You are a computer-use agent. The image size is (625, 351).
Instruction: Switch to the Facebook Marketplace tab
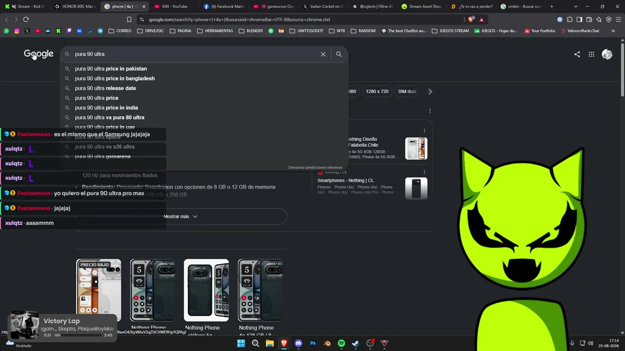tap(224, 6)
